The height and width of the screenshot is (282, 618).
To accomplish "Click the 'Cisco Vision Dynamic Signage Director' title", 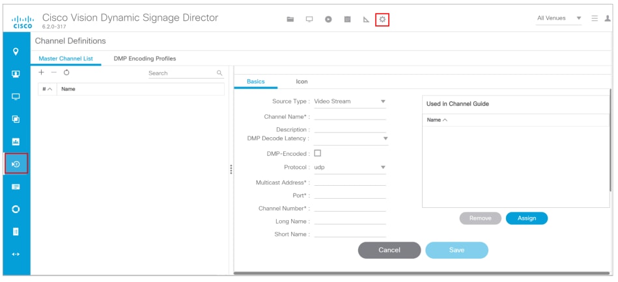I will [130, 18].
